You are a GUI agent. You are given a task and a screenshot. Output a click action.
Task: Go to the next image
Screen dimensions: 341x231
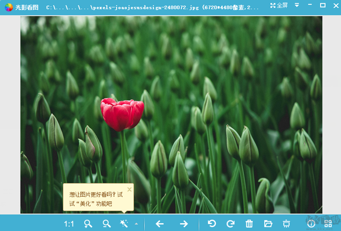[x=184, y=224]
